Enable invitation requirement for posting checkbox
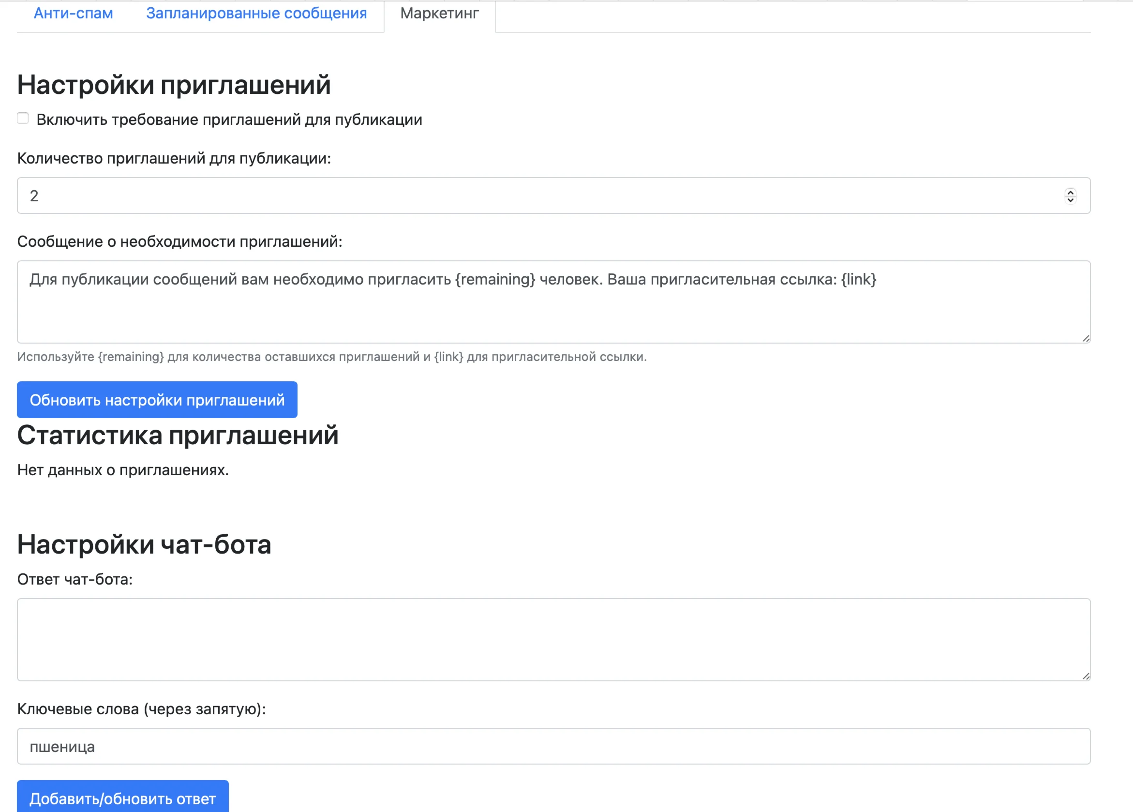This screenshot has width=1133, height=812. pos(23,119)
